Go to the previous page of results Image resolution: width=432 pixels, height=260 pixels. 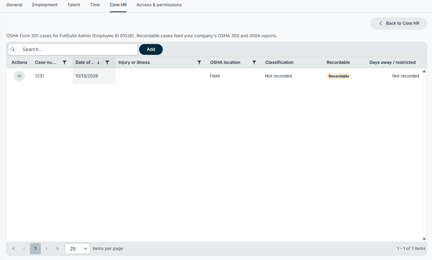click(24, 249)
